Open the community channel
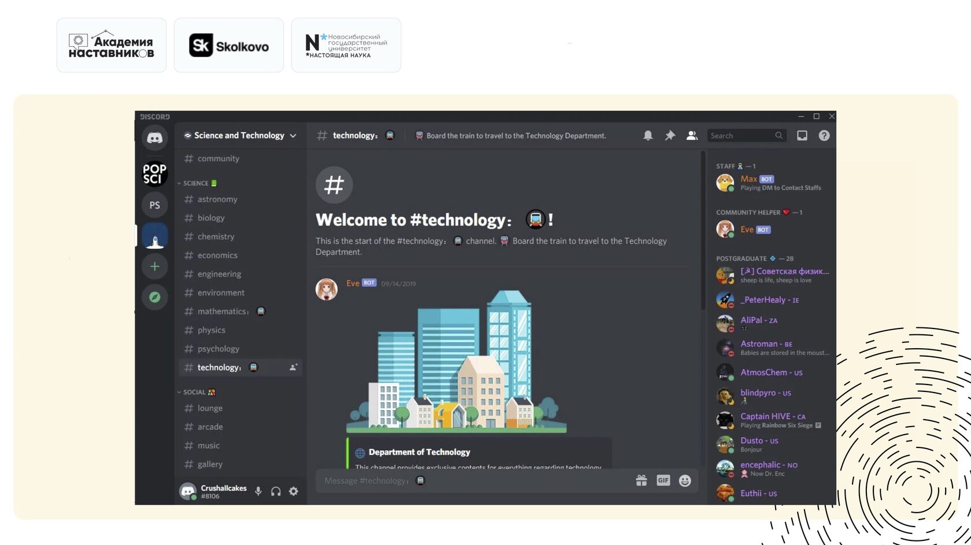The width and height of the screenshot is (971, 545). pyautogui.click(x=239, y=158)
